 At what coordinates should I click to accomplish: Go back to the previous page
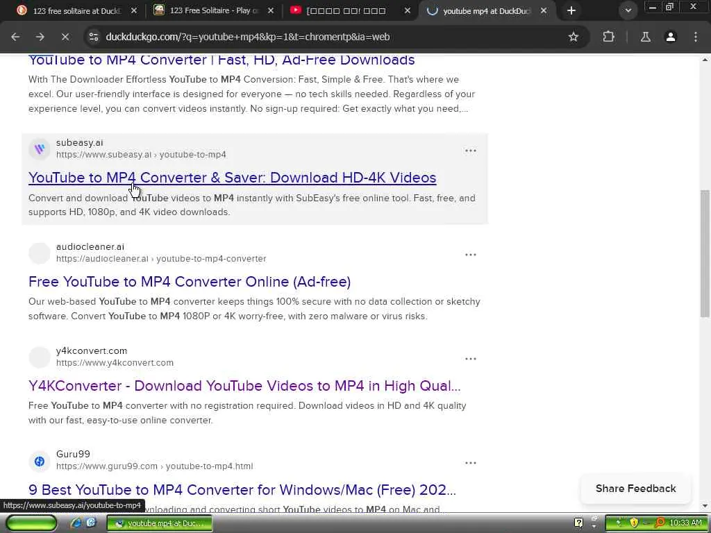(x=15, y=37)
